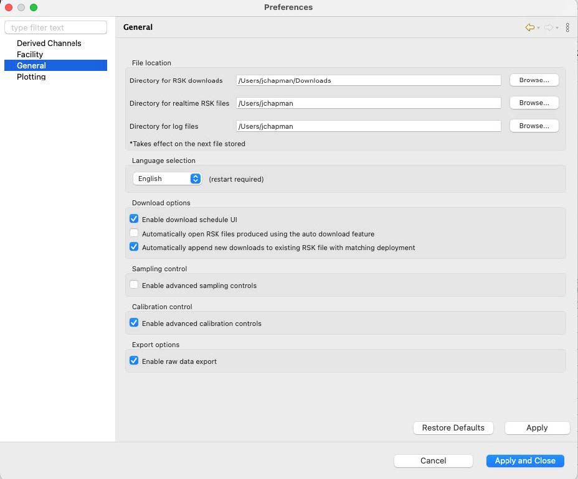The width and height of the screenshot is (578, 479).
Task: Disable the Enable download schedule UI checkbox
Action: tap(134, 219)
